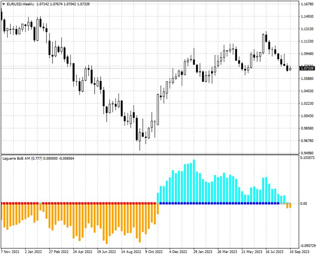Open the chart menu arrow beside EURUSD,Weekly
The width and height of the screenshot is (316, 256).
tap(3, 4)
